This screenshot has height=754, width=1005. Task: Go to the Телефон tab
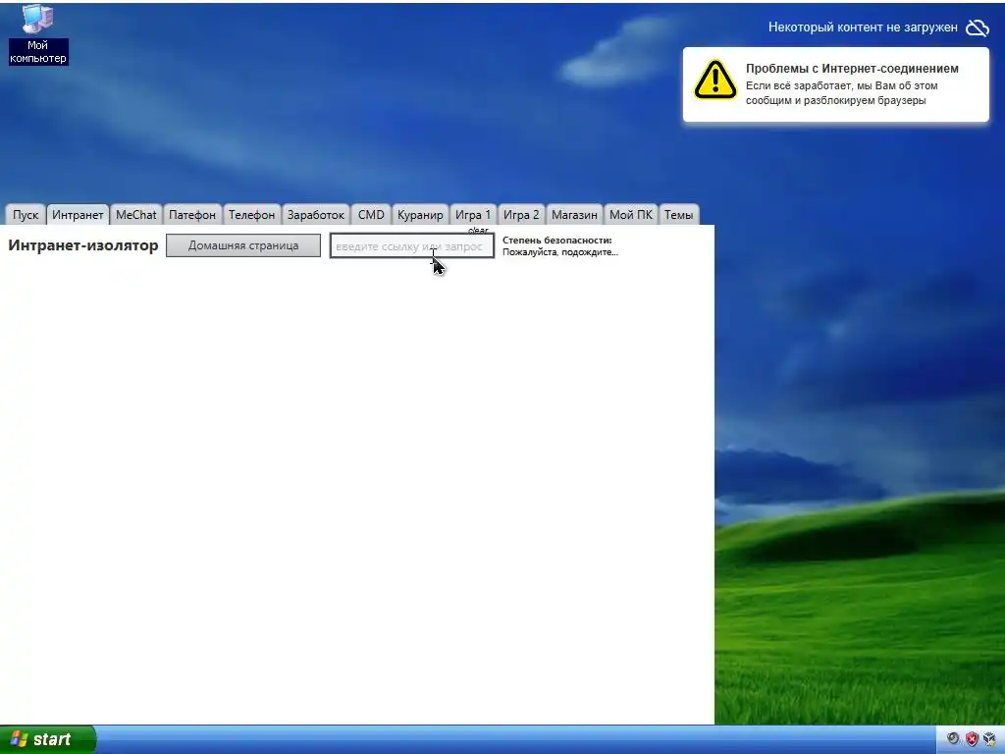(x=252, y=215)
